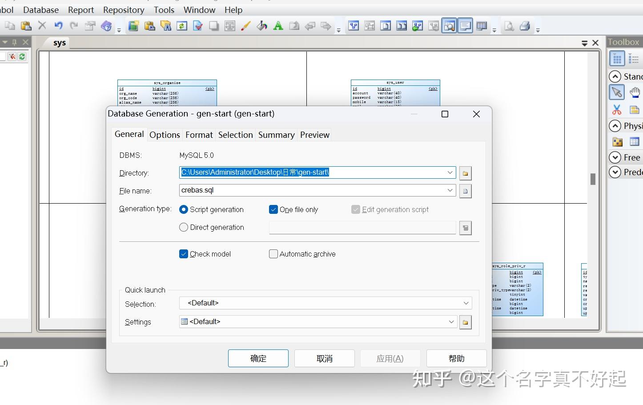Click the help book icon with question mark
The width and height of the screenshot is (643, 405).
click(106, 26)
